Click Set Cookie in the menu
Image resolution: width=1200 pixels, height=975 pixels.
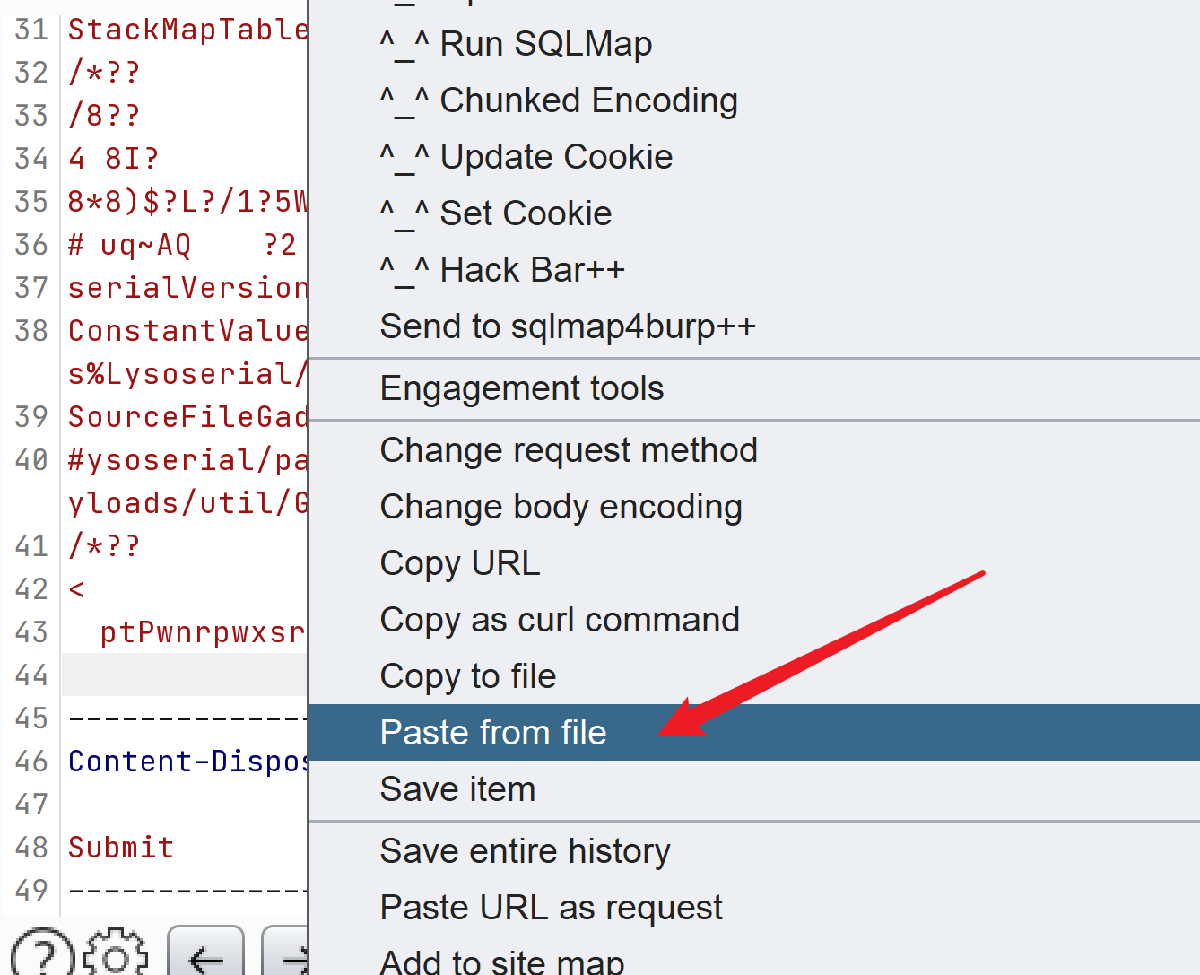[496, 213]
